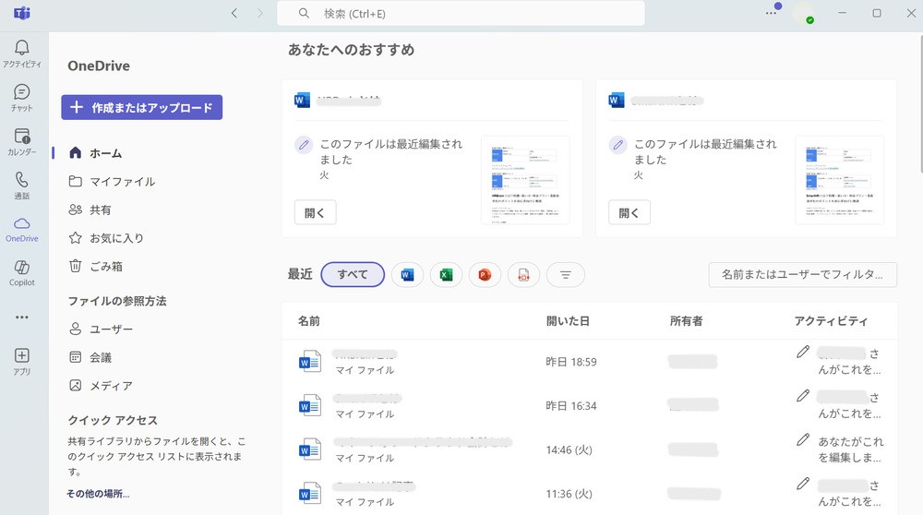Open settings and more ellipsis in title bar
This screenshot has width=923, height=515.
771,13
